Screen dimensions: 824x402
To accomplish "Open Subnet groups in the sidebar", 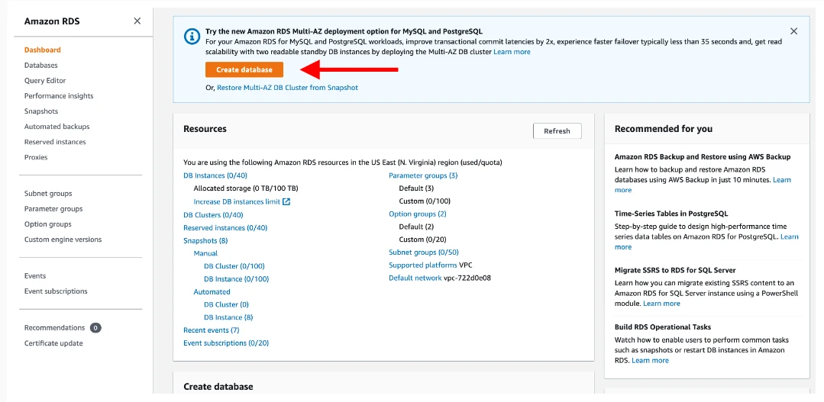I will (48, 193).
